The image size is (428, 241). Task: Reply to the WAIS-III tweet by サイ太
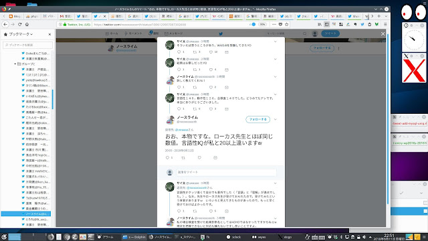tap(179, 52)
